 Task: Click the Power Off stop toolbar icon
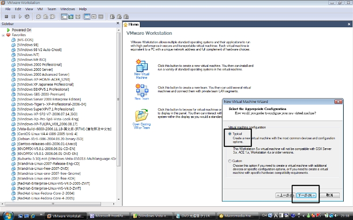[7, 16]
